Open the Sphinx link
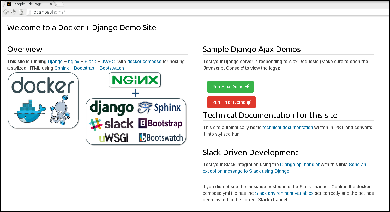The height and width of the screenshot is (212, 390). click(62, 68)
